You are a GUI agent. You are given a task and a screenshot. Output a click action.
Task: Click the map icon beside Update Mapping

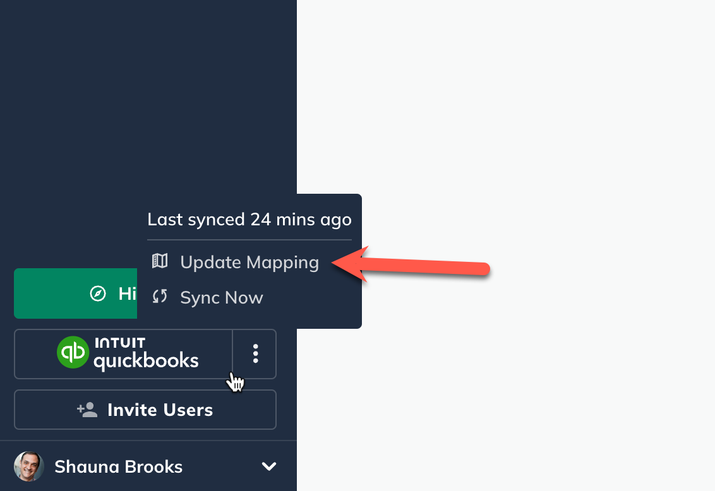click(x=160, y=261)
